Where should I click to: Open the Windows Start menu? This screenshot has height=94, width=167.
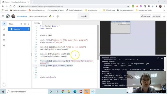3,92
